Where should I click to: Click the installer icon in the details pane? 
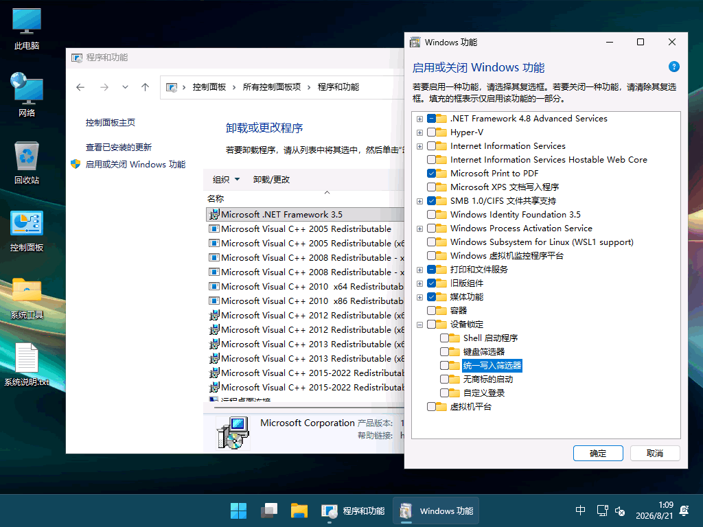(x=233, y=432)
